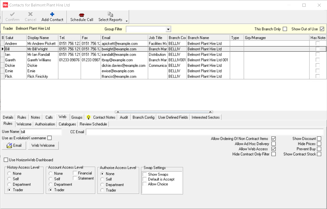Viewport: 327px width, 209px height.
Task: Click the Cancel X toolbar button
Action: [30, 17]
